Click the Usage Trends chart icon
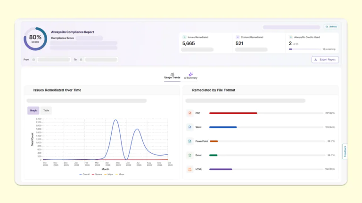The image size is (362, 203). pos(172,74)
